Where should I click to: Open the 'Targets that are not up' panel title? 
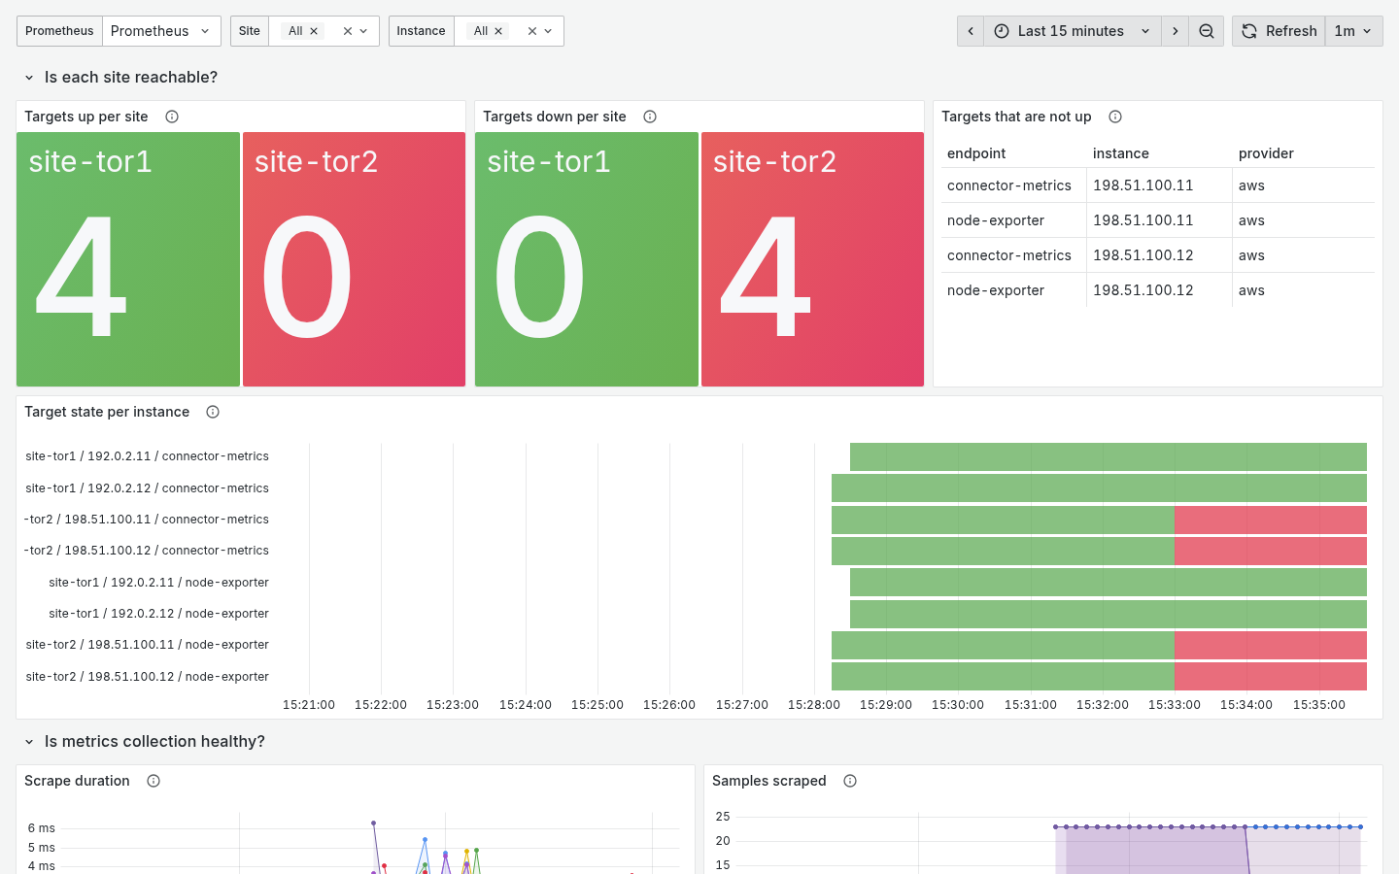(1016, 117)
